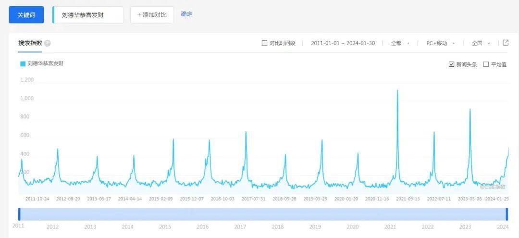
Task: Click the 2017 label on the year timeline
Action: point(240,227)
